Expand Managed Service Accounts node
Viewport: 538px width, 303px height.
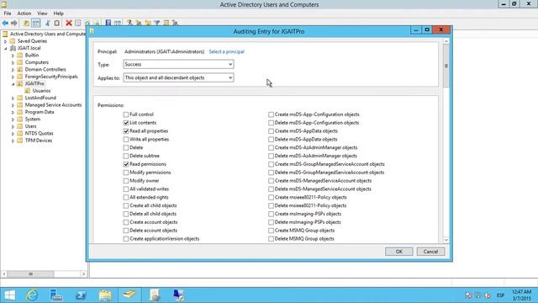click(x=13, y=105)
